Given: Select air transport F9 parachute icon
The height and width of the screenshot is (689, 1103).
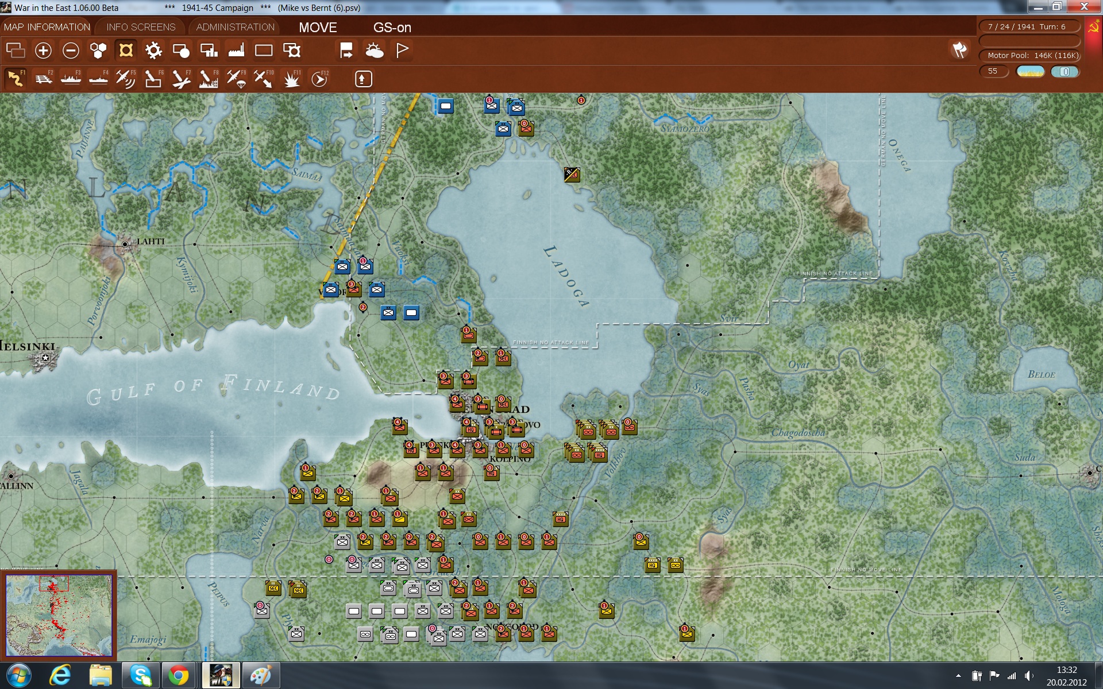Looking at the screenshot, I should coord(236,79).
